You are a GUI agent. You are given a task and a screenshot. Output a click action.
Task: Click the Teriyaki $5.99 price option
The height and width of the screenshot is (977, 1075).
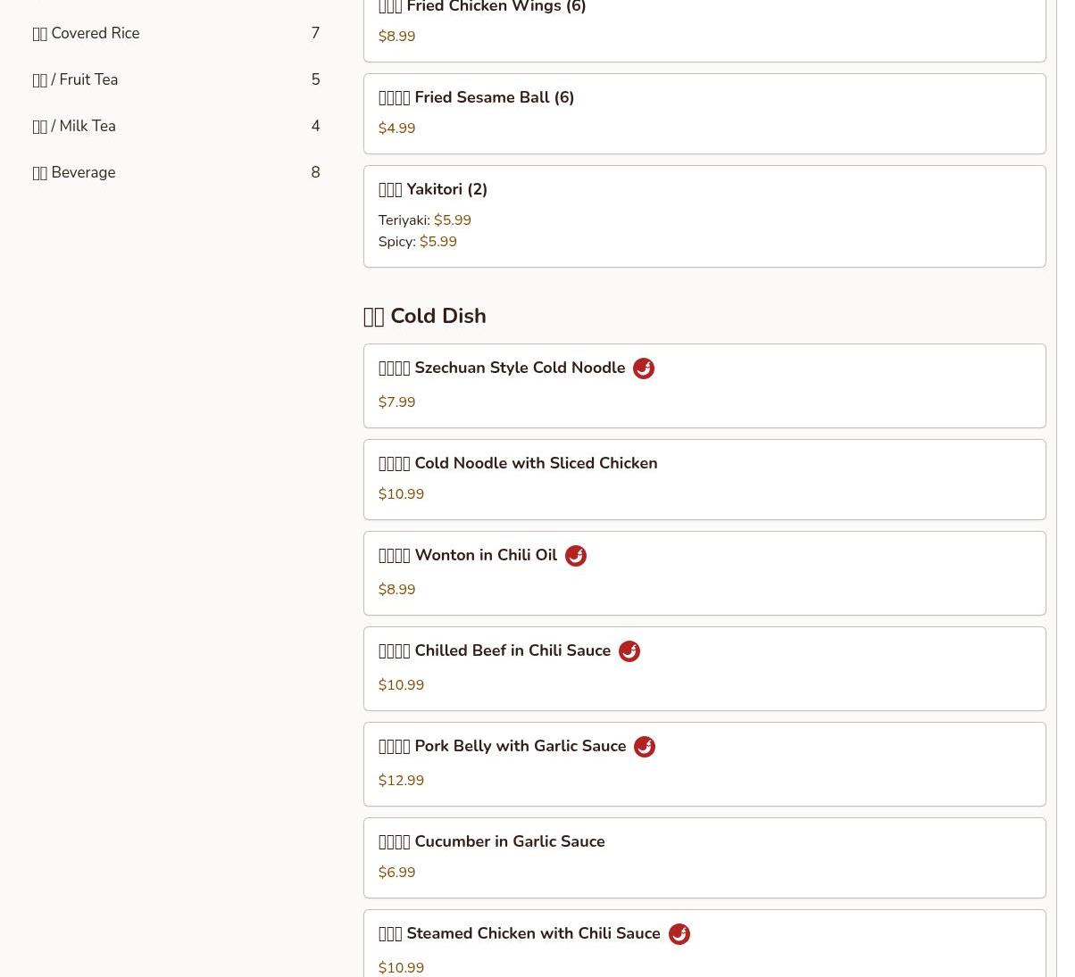(x=425, y=220)
